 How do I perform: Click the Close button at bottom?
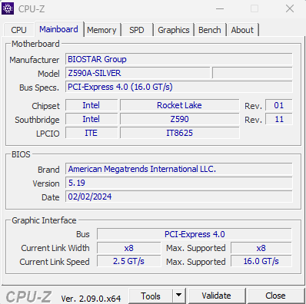coord(275,296)
